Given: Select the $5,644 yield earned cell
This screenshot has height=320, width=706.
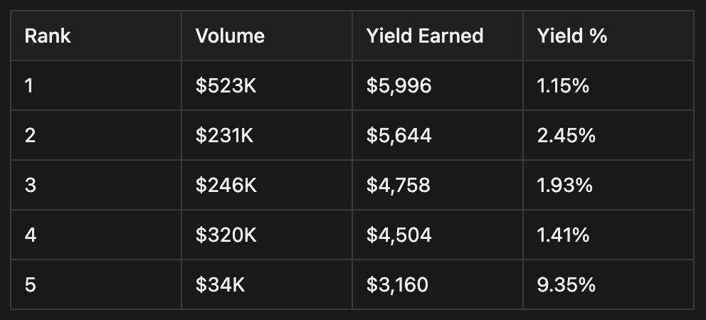Looking at the screenshot, I should 399,136.
